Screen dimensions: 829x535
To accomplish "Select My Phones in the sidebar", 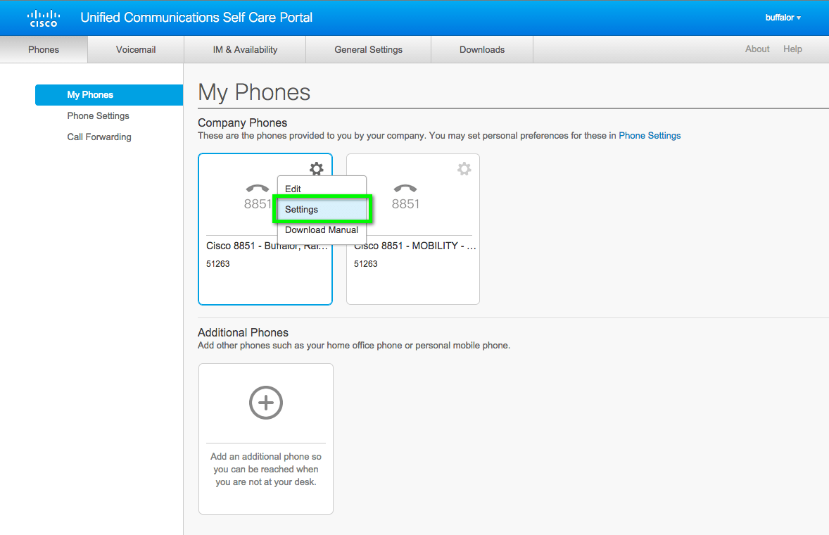I will pyautogui.click(x=109, y=94).
